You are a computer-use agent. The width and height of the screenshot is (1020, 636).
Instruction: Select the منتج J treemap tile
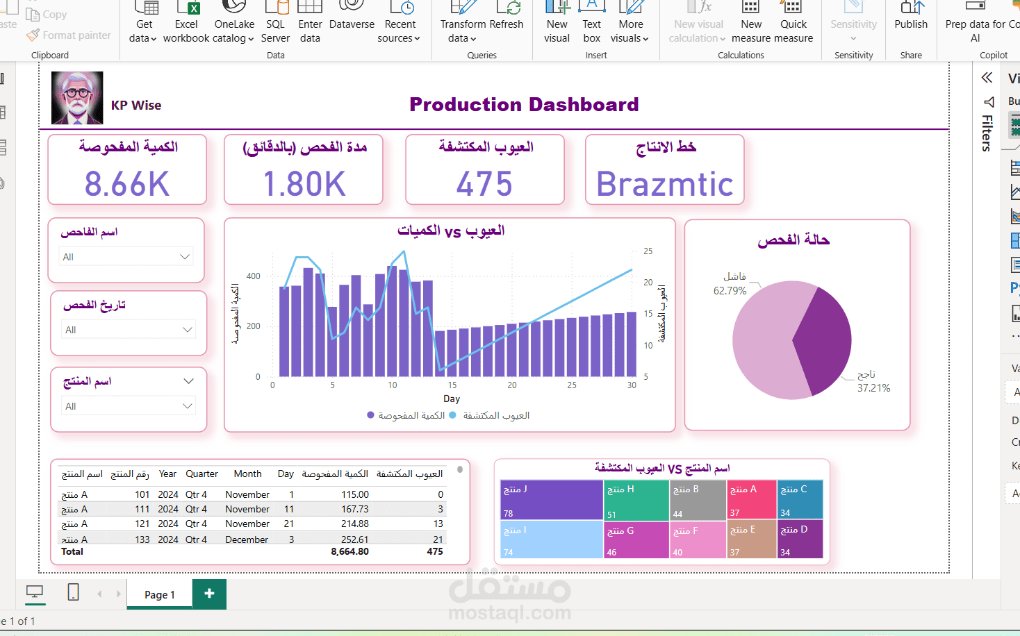(x=551, y=500)
